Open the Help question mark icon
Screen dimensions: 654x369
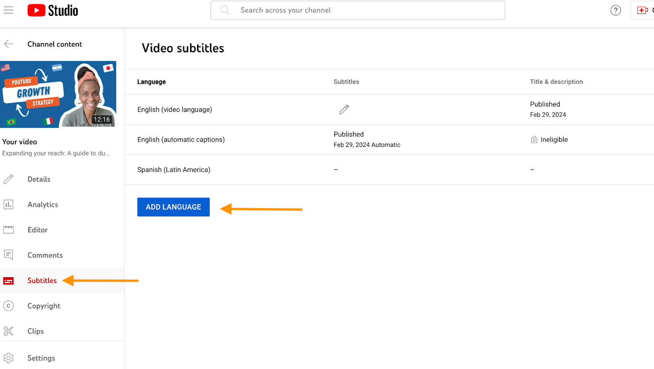click(615, 10)
